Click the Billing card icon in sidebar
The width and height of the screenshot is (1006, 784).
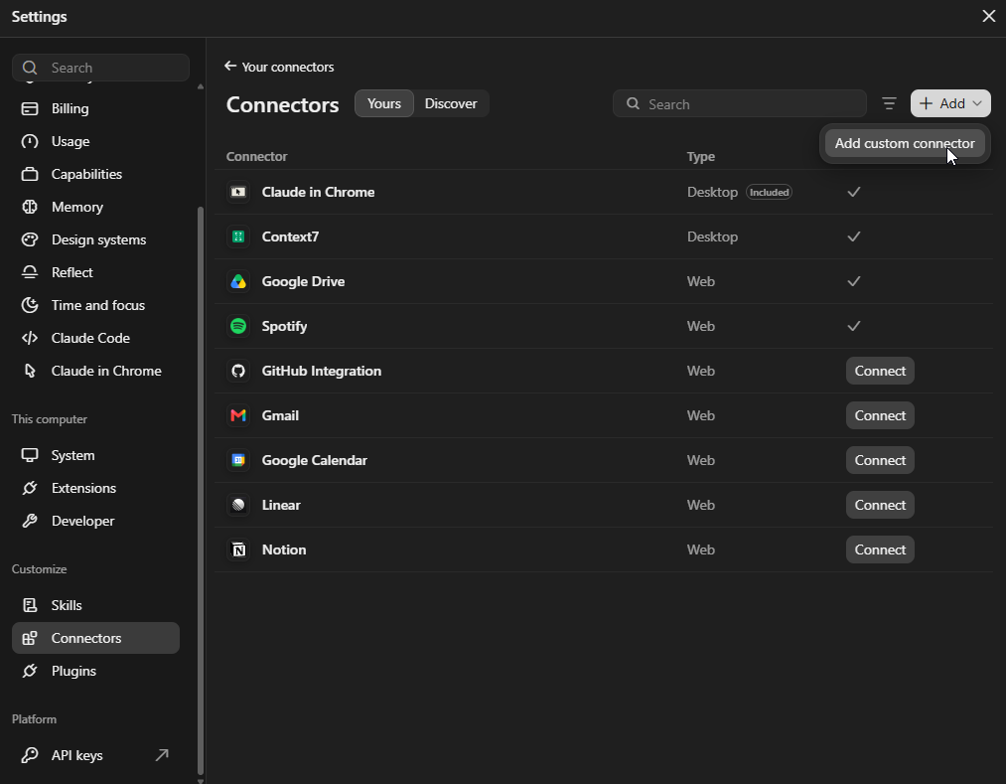pyautogui.click(x=30, y=108)
